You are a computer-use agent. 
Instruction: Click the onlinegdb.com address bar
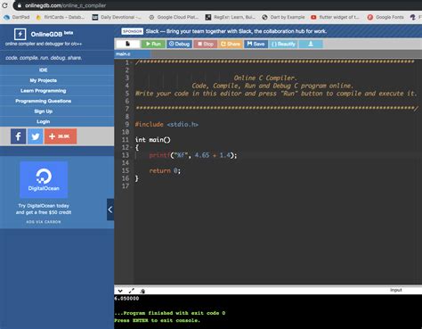click(65, 5)
